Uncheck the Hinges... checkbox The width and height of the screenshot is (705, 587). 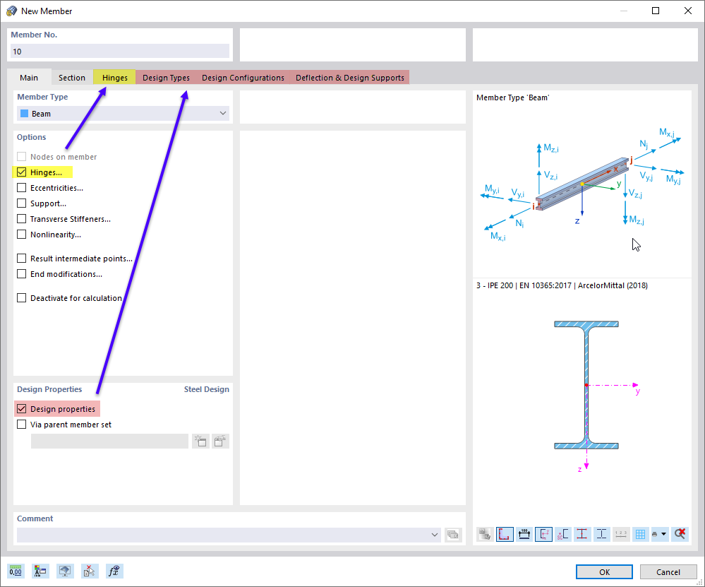pos(22,172)
